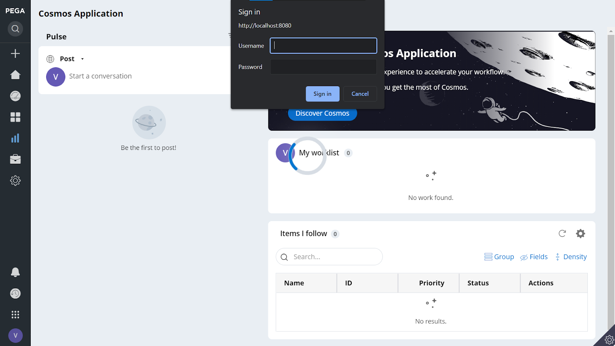Screen dimensions: 615x346
Task: Click the Group option
Action: point(499,257)
